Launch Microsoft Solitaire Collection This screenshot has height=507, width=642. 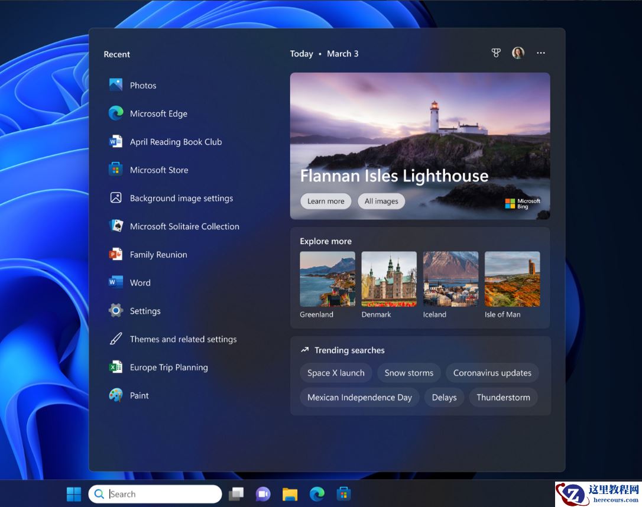(184, 226)
